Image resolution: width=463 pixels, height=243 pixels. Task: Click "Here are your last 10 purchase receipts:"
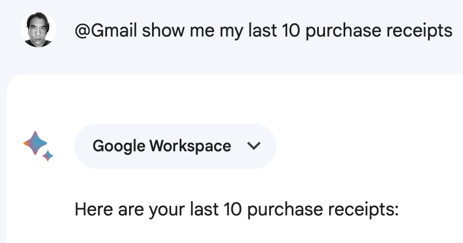(x=237, y=210)
